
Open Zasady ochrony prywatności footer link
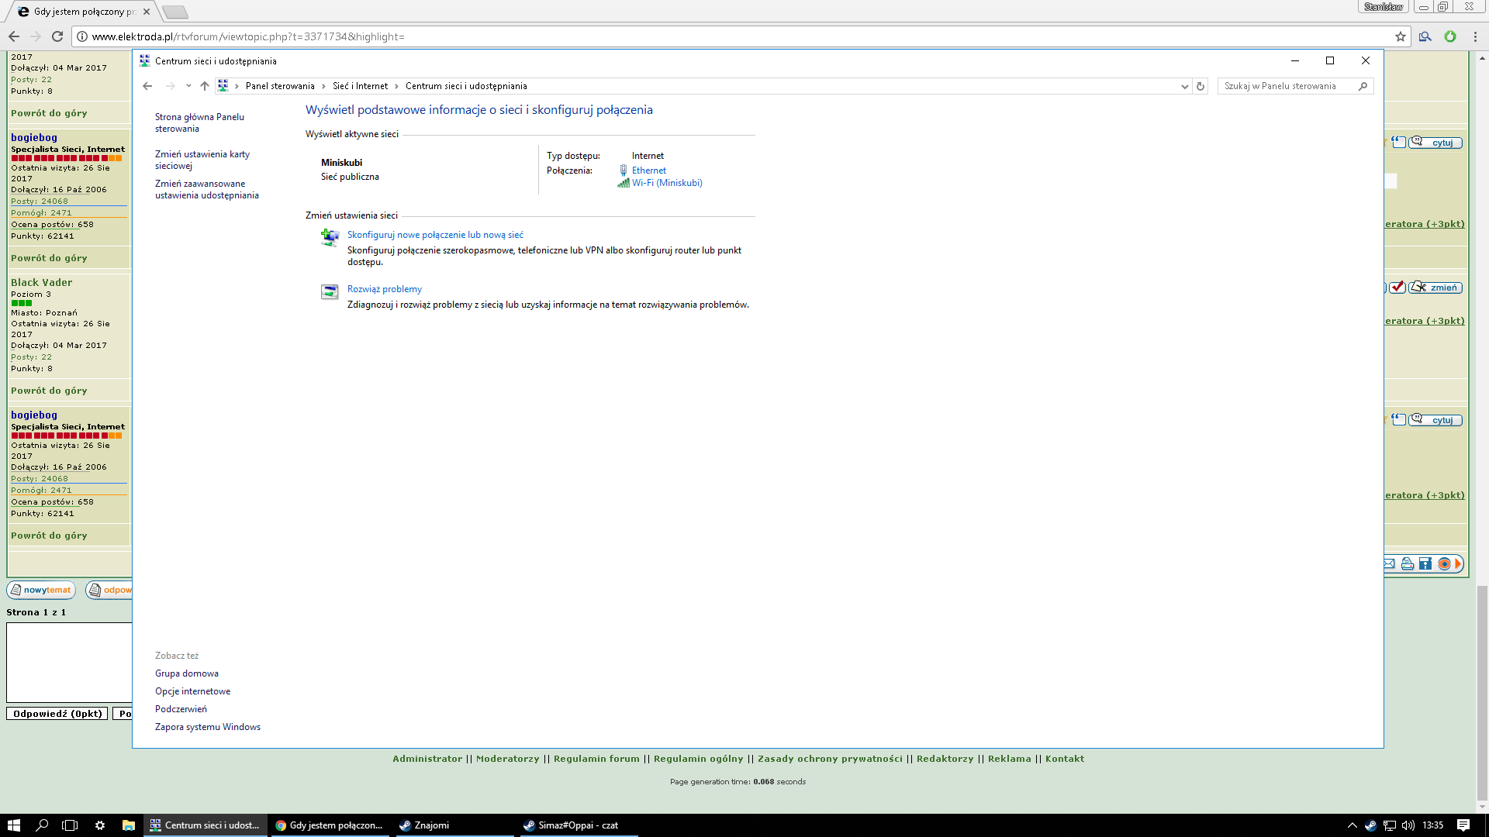[x=830, y=759]
